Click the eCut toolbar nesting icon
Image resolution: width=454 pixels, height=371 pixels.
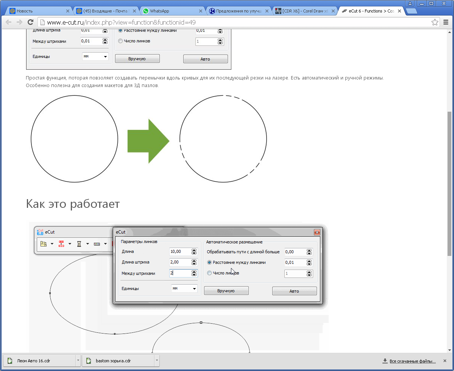click(44, 244)
